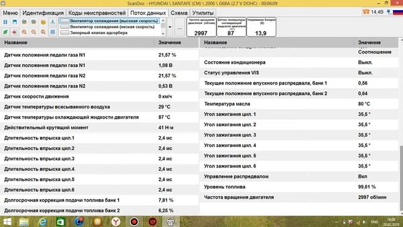
Task: Open the Windows Store taskbar icon
Action: (x=60, y=221)
